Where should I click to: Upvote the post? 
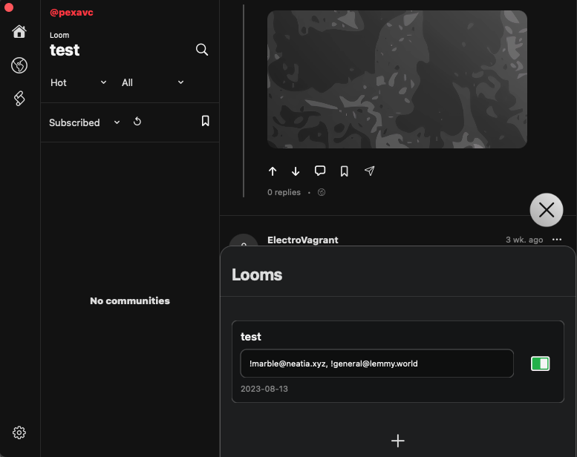273,171
